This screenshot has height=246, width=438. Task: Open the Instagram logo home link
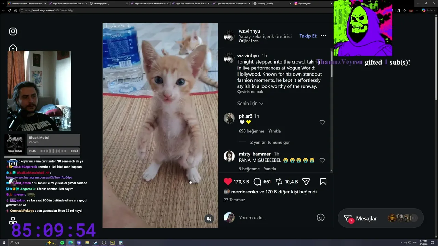point(13,31)
